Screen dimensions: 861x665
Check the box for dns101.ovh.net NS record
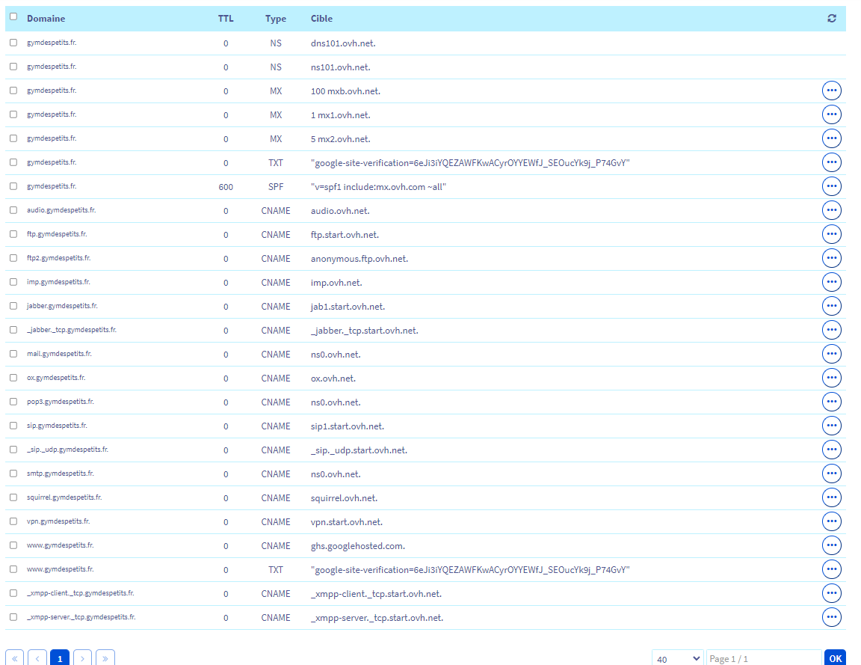pyautogui.click(x=13, y=43)
